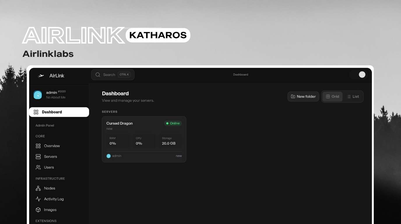Click the CPU 0% stat box
Screen dimensions: 401x224
144,141
